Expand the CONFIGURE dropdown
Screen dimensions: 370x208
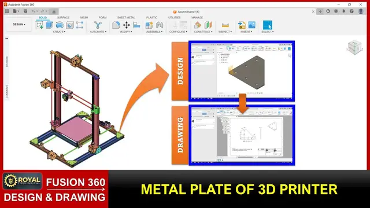178,32
